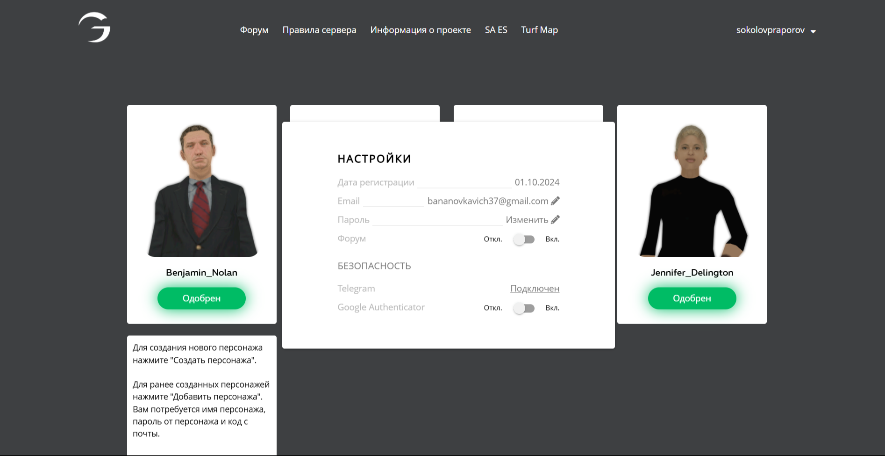This screenshot has height=456, width=885.
Task: Click the Пароль label
Action: pyautogui.click(x=353, y=220)
